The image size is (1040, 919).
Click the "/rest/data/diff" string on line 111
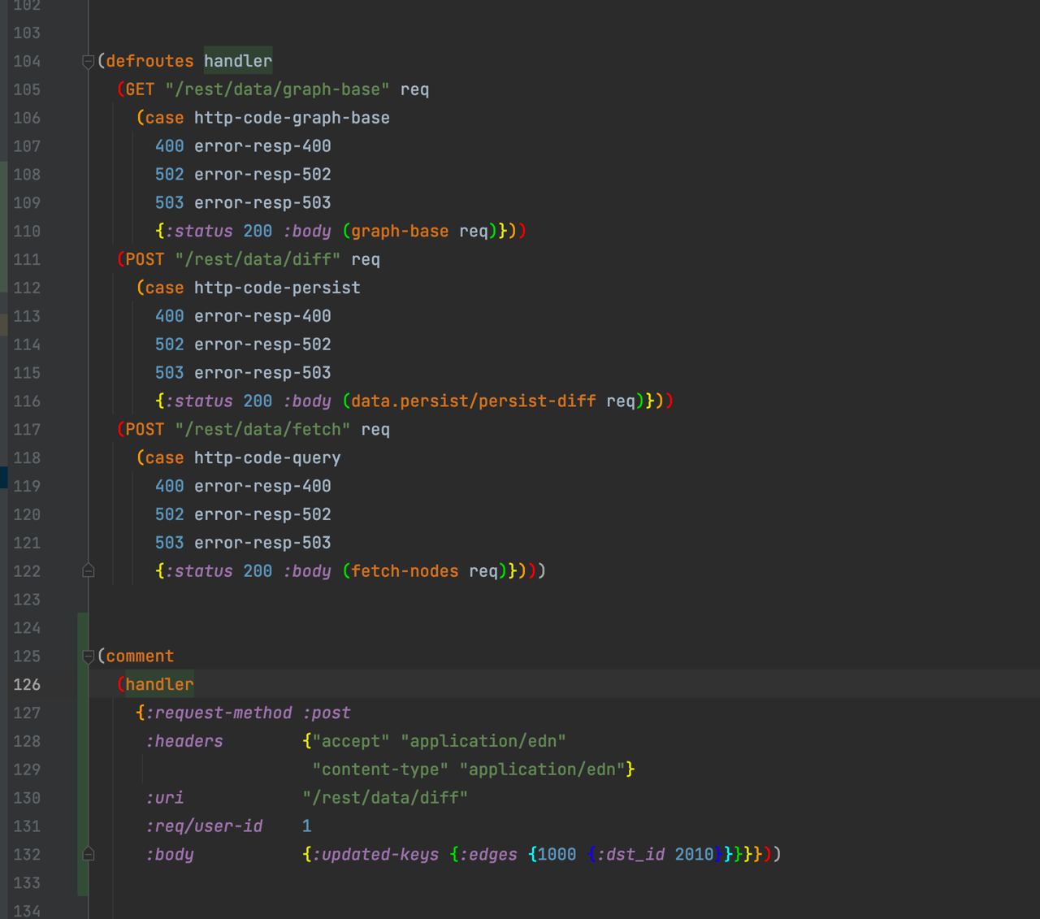pyautogui.click(x=258, y=259)
